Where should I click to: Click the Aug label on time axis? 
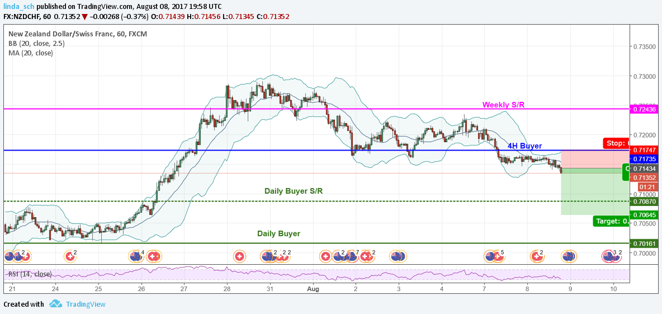click(x=313, y=289)
